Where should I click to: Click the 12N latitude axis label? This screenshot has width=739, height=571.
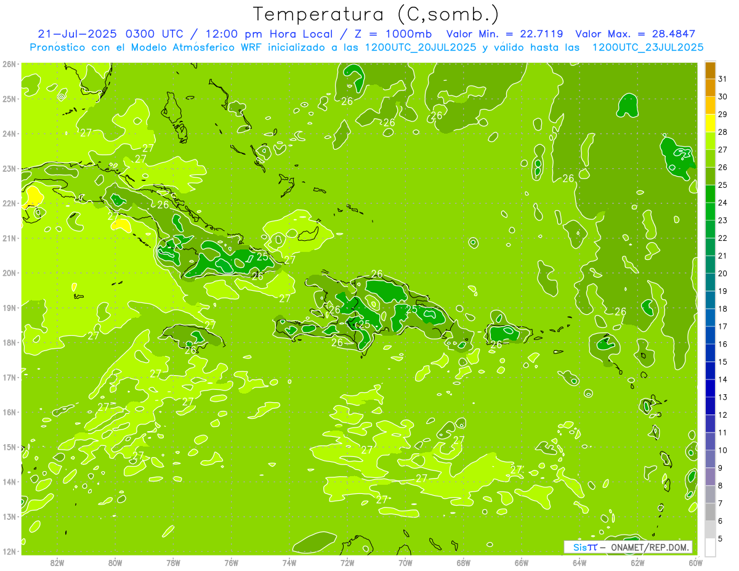9,551
